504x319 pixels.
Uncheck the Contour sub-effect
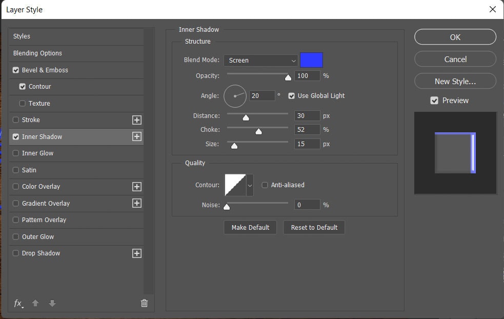(22, 87)
